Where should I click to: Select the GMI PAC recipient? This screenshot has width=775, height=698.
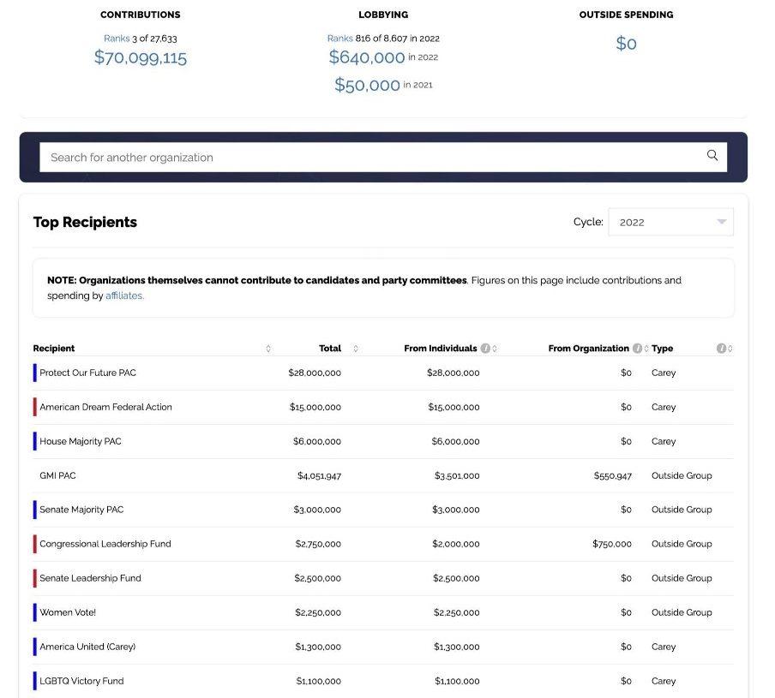[57, 476]
